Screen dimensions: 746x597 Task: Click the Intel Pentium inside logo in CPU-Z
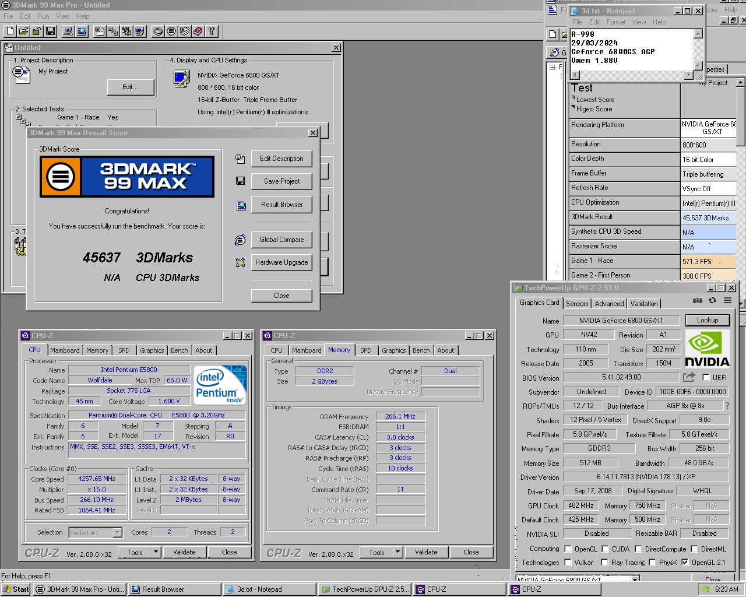220,385
